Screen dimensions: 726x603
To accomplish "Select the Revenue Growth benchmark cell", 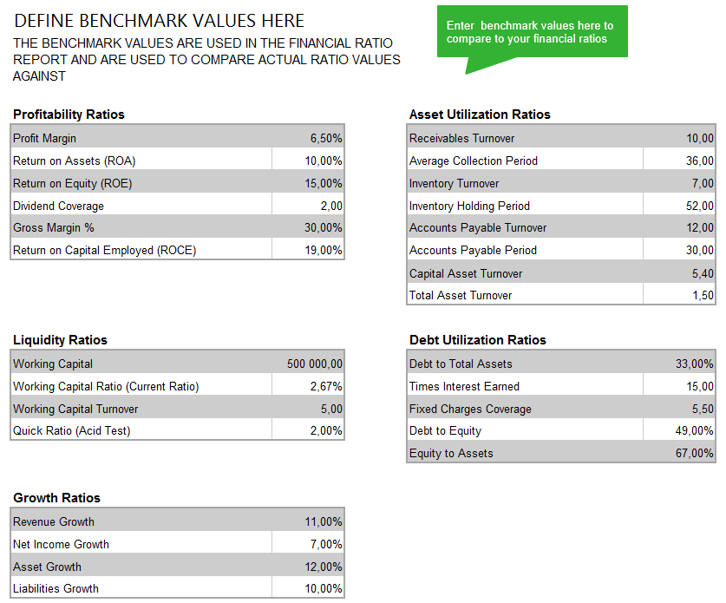I will (309, 521).
